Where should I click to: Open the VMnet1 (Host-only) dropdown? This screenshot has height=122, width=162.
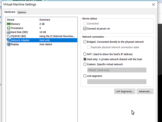[x=117, y=70]
